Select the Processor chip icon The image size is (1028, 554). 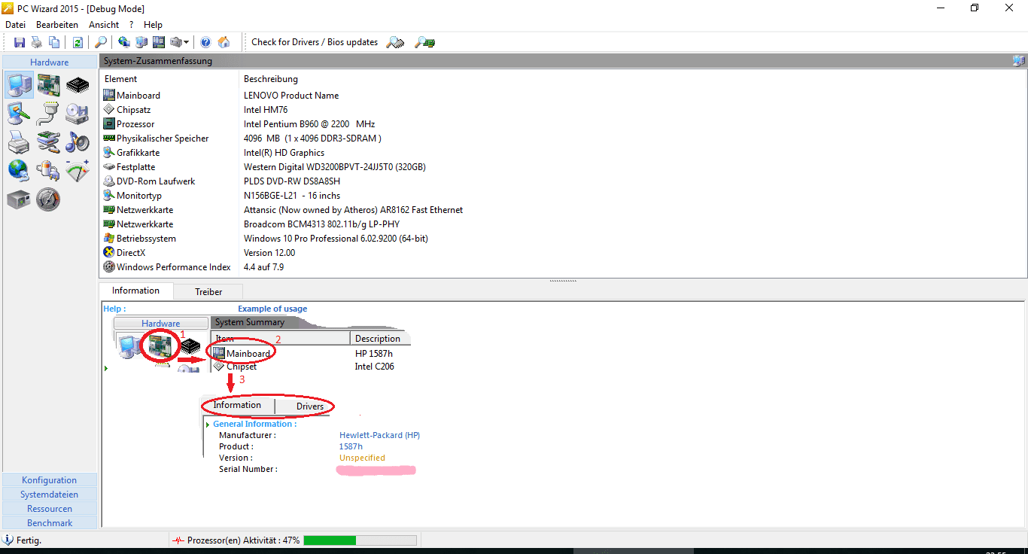tap(77, 85)
